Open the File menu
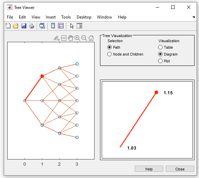Viewport: 199px width, 178px height. [10, 17]
